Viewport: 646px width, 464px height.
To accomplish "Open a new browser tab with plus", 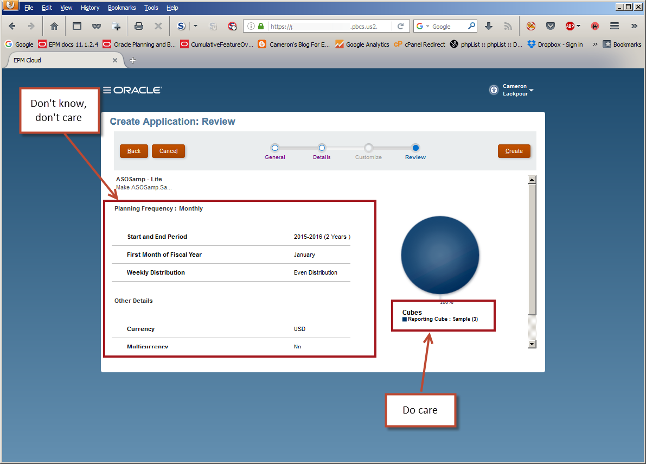I will [x=133, y=60].
